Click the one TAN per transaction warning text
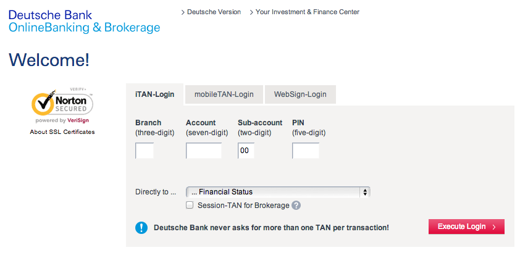Image resolution: width=520 pixels, height=258 pixels. (x=271, y=228)
